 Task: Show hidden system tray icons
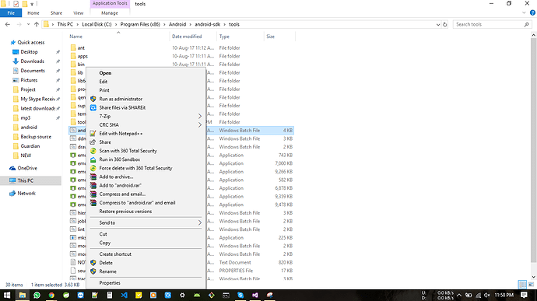coord(459,296)
